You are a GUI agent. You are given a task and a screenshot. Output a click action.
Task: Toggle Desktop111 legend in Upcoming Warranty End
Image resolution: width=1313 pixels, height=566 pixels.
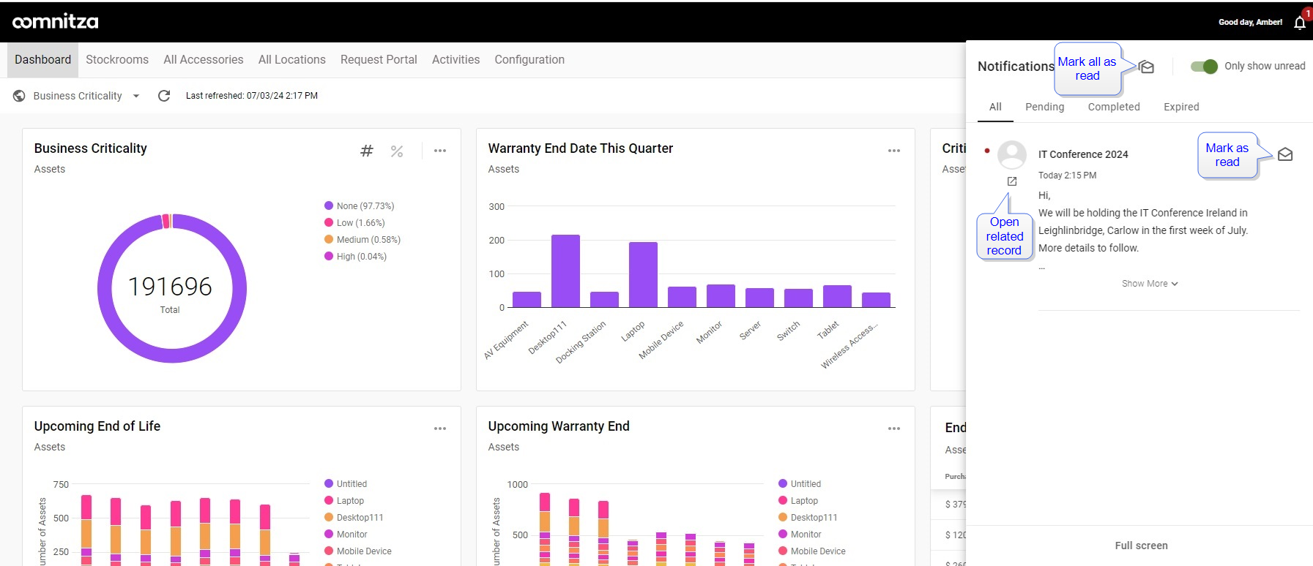pyautogui.click(x=808, y=518)
